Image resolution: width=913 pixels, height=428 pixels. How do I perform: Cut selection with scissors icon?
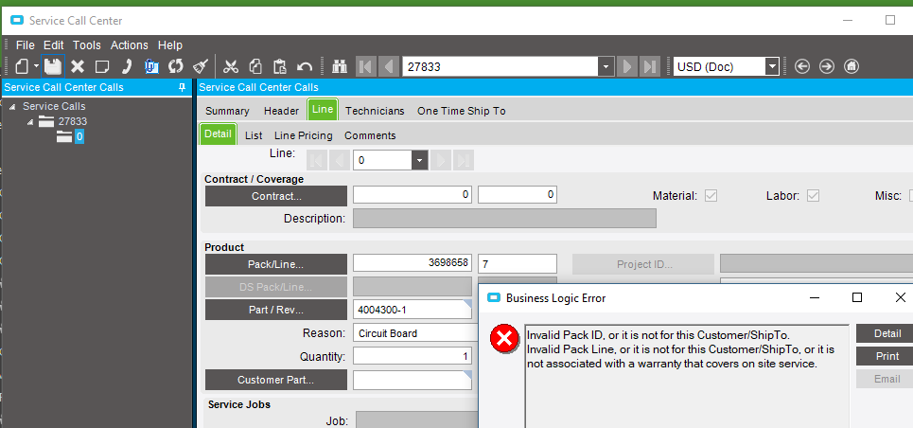[231, 66]
